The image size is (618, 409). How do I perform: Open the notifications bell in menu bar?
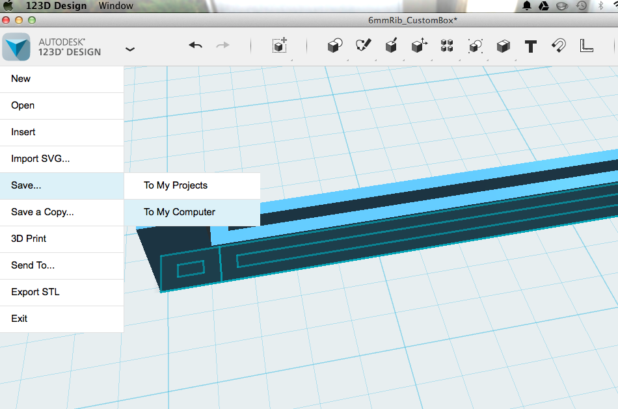pos(526,5)
